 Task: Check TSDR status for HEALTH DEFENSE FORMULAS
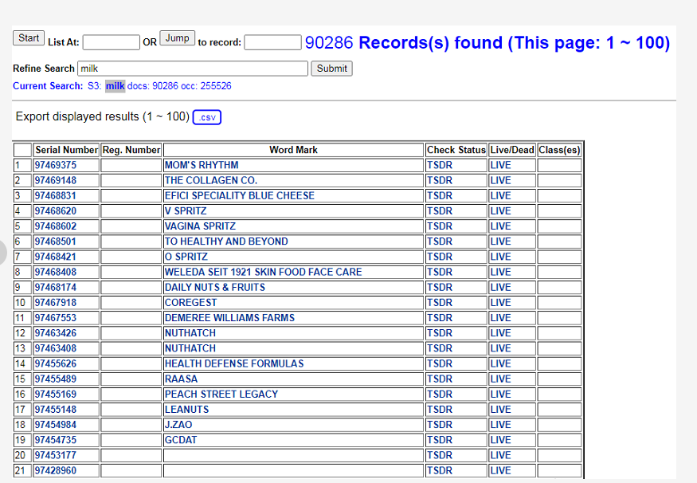point(440,363)
